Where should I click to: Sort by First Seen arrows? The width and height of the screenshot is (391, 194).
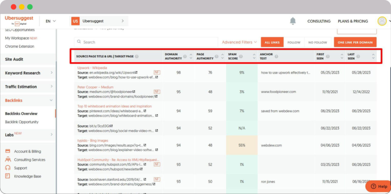[x=342, y=57]
